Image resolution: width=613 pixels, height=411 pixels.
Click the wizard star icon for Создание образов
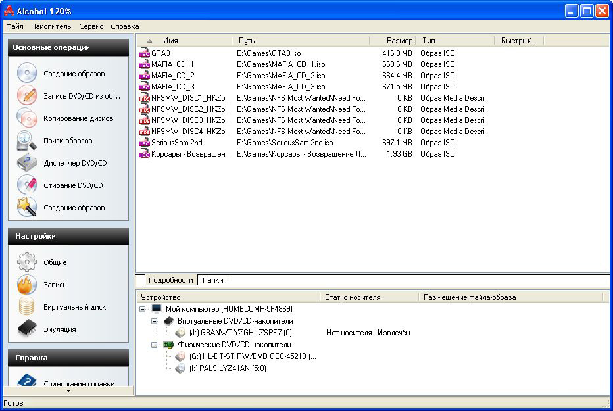click(x=26, y=207)
